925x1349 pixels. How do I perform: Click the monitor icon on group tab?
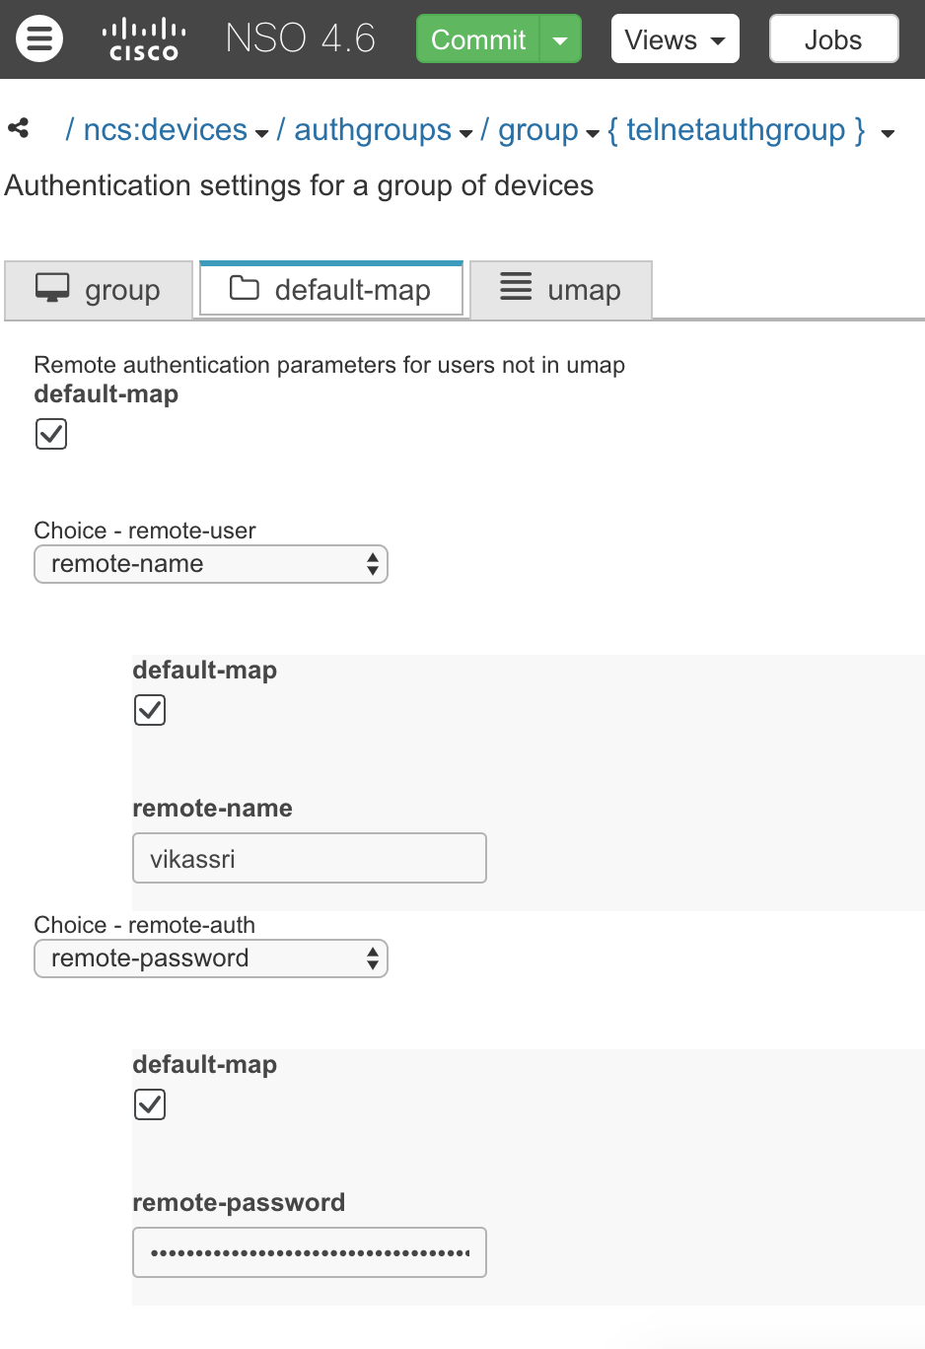click(52, 288)
